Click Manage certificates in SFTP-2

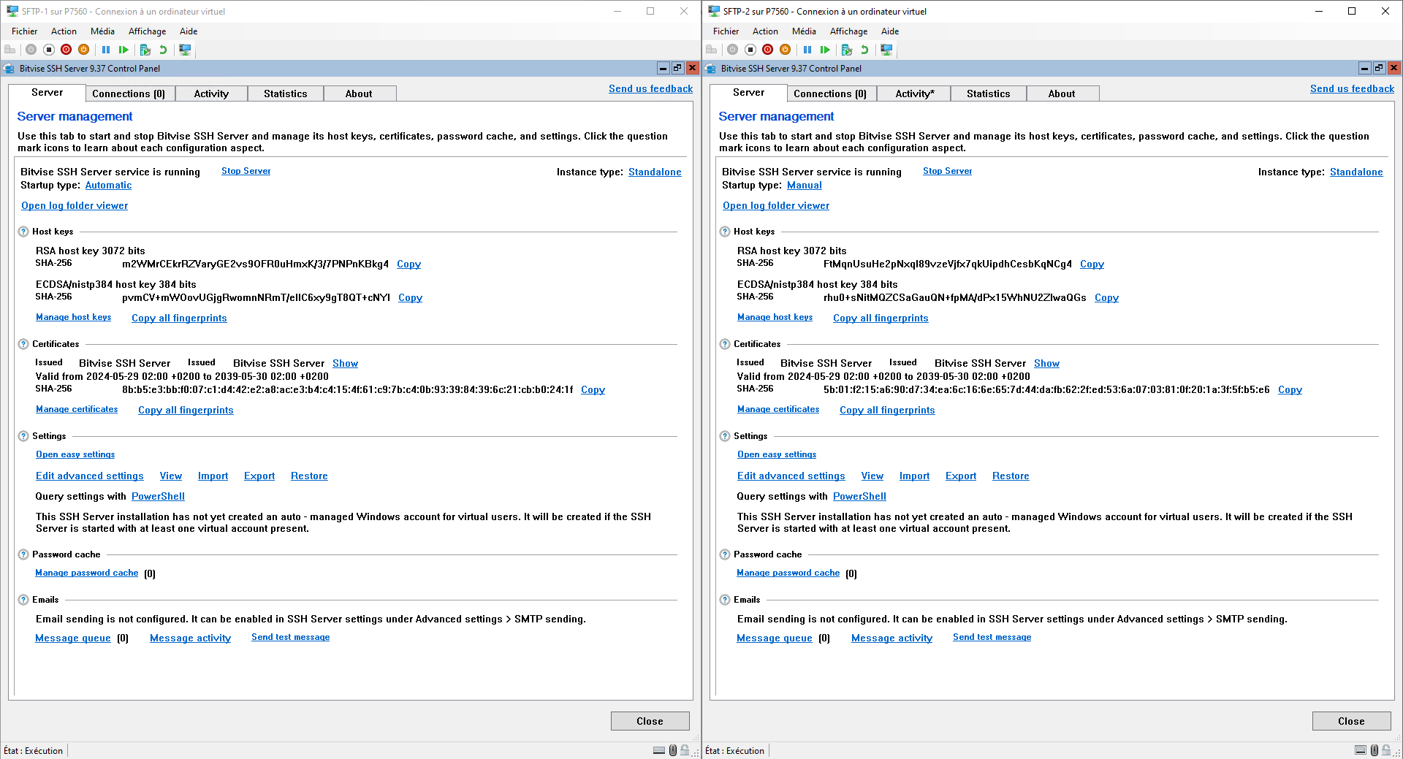tap(778, 409)
